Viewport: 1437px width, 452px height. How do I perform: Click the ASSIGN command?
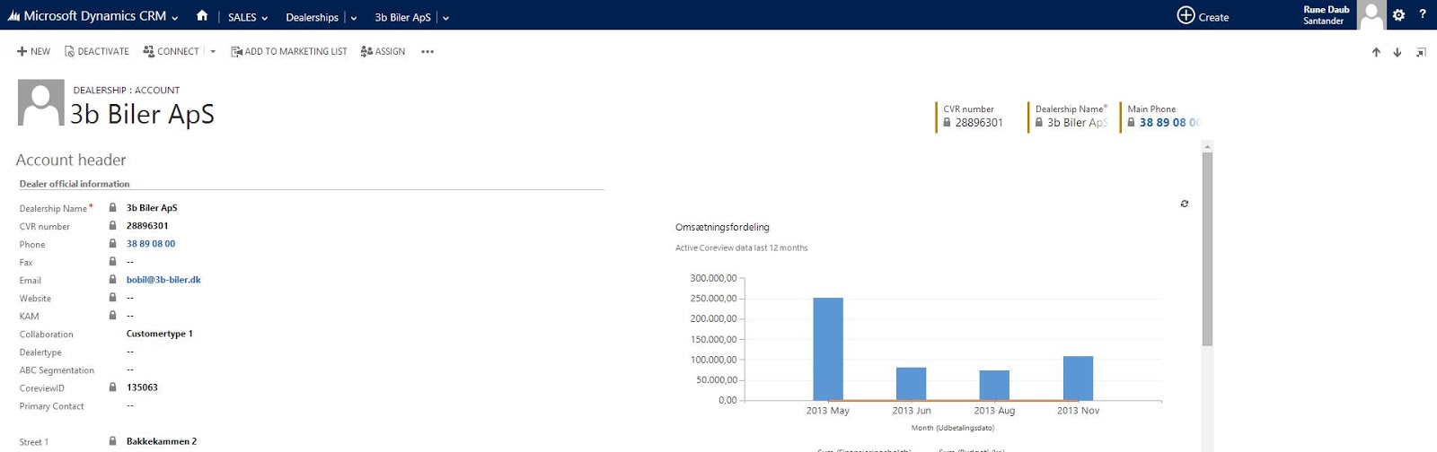point(383,51)
